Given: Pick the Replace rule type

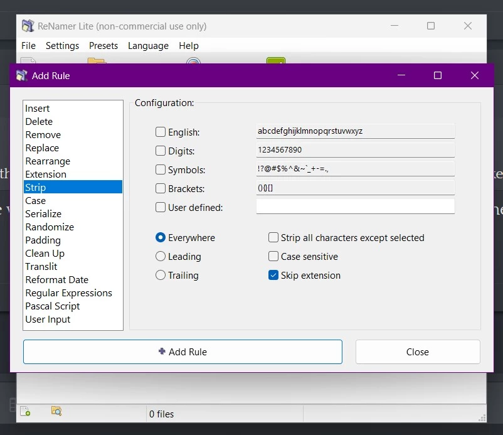Looking at the screenshot, I should point(73,148).
